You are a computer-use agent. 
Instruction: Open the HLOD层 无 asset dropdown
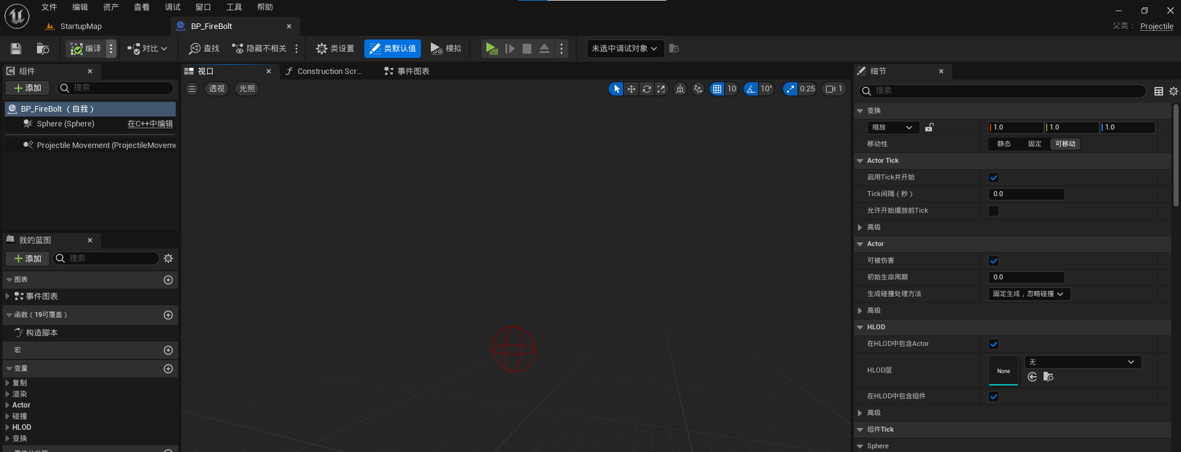[1083, 363]
